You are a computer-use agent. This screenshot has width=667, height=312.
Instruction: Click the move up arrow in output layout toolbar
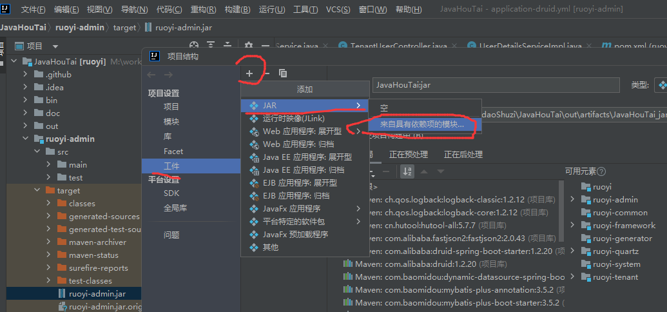pos(424,171)
